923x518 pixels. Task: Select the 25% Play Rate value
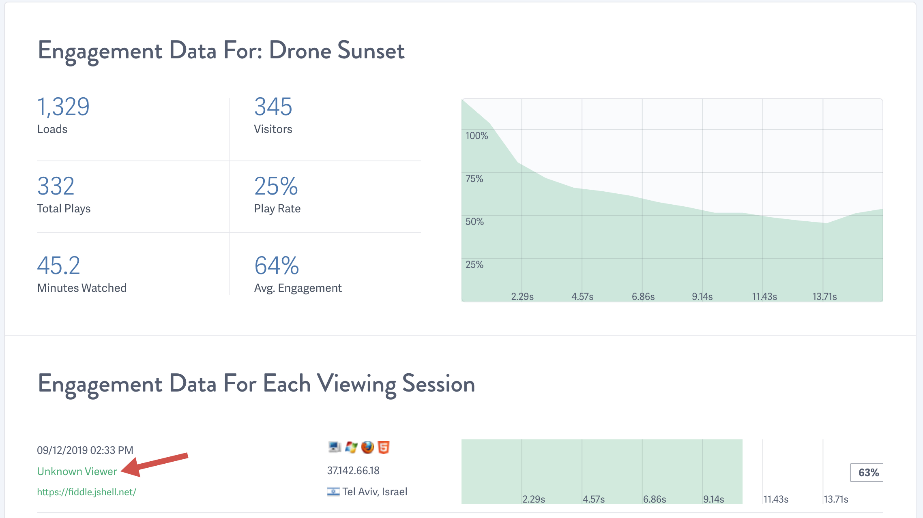pyautogui.click(x=276, y=186)
